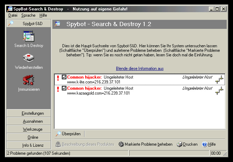Switch to the Ausnahmen section
Screen dimensions: 233x162
29,121
